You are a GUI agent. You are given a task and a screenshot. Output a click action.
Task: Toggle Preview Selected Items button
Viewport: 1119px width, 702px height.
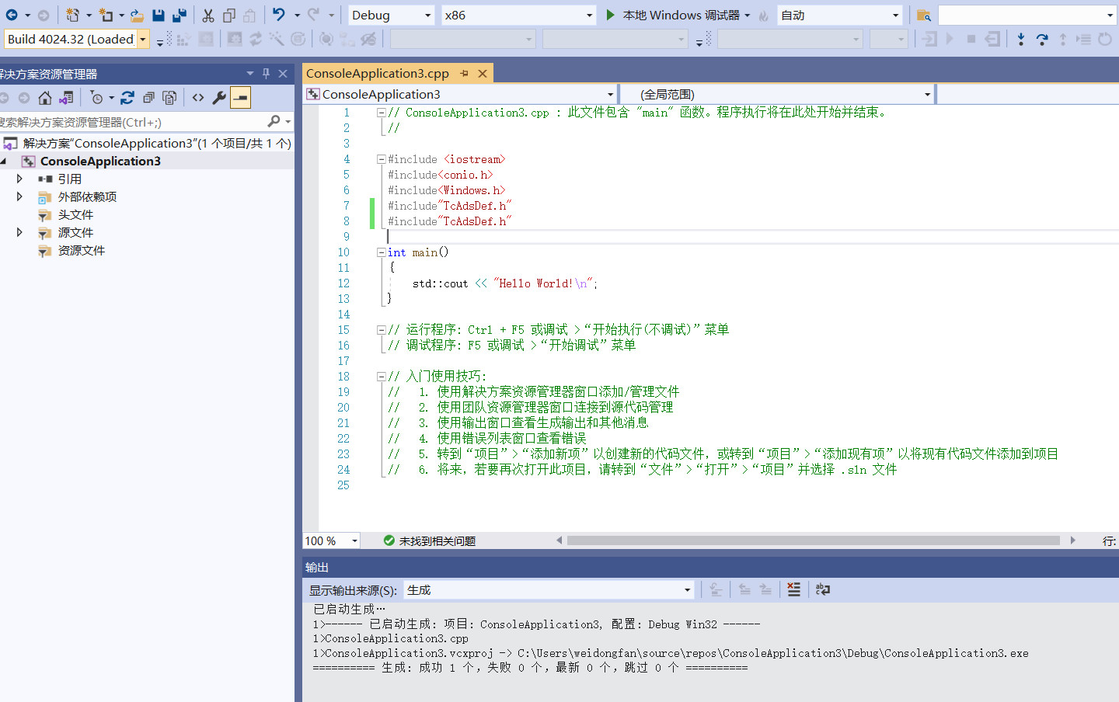[x=241, y=98]
